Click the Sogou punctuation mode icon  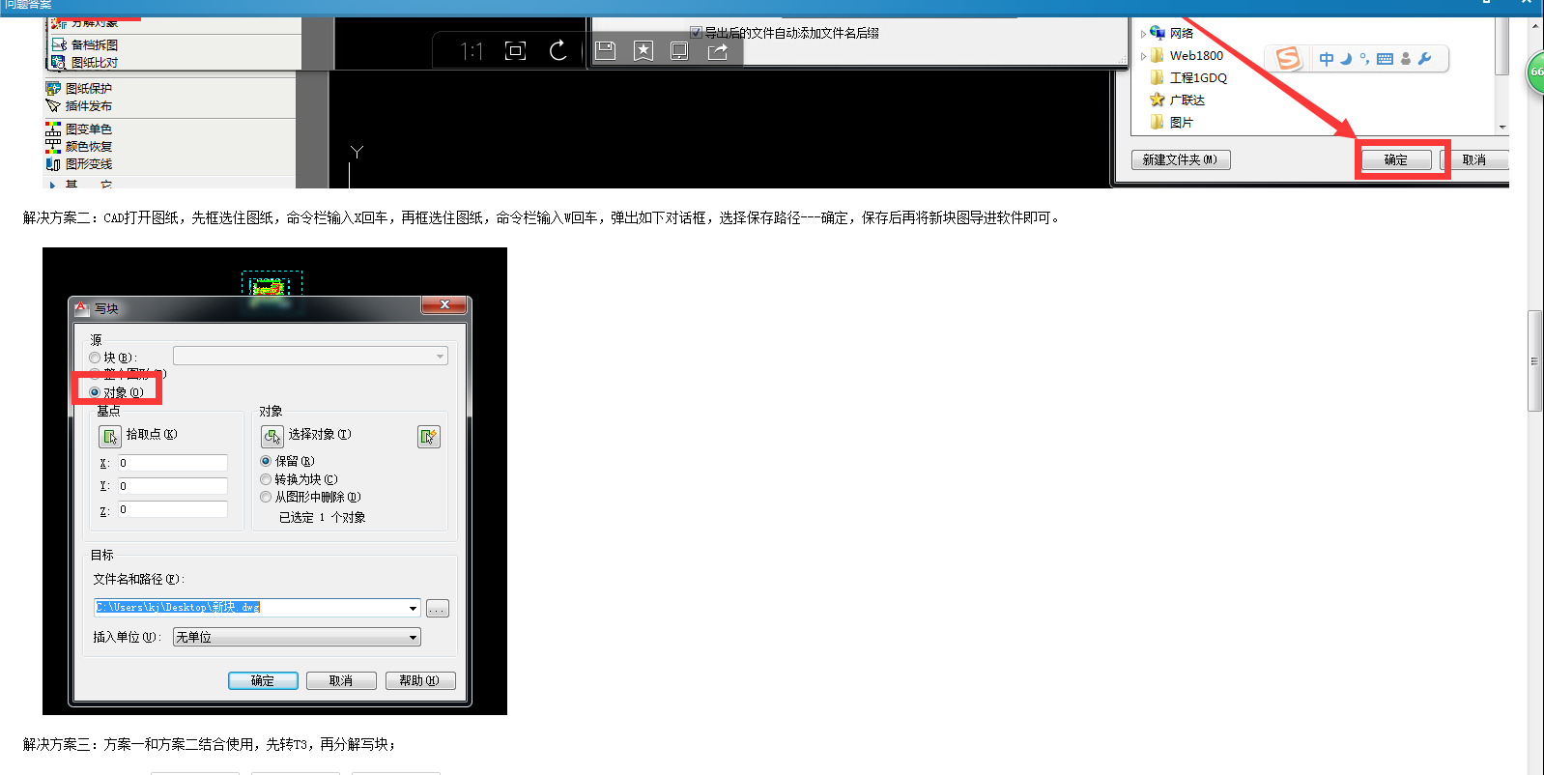point(1364,59)
